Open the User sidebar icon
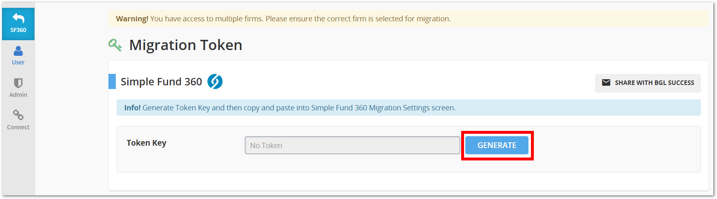Viewport: 717px width, 199px height. 18,51
